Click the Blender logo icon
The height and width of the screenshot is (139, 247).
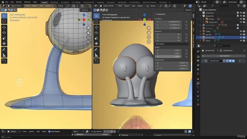click(x=3, y=2)
